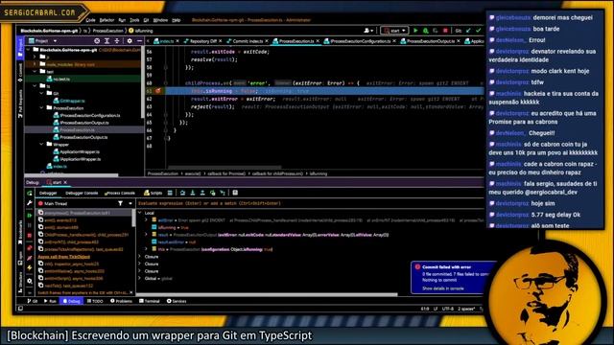Click the project tree horizontal scrollbar

click(72, 174)
